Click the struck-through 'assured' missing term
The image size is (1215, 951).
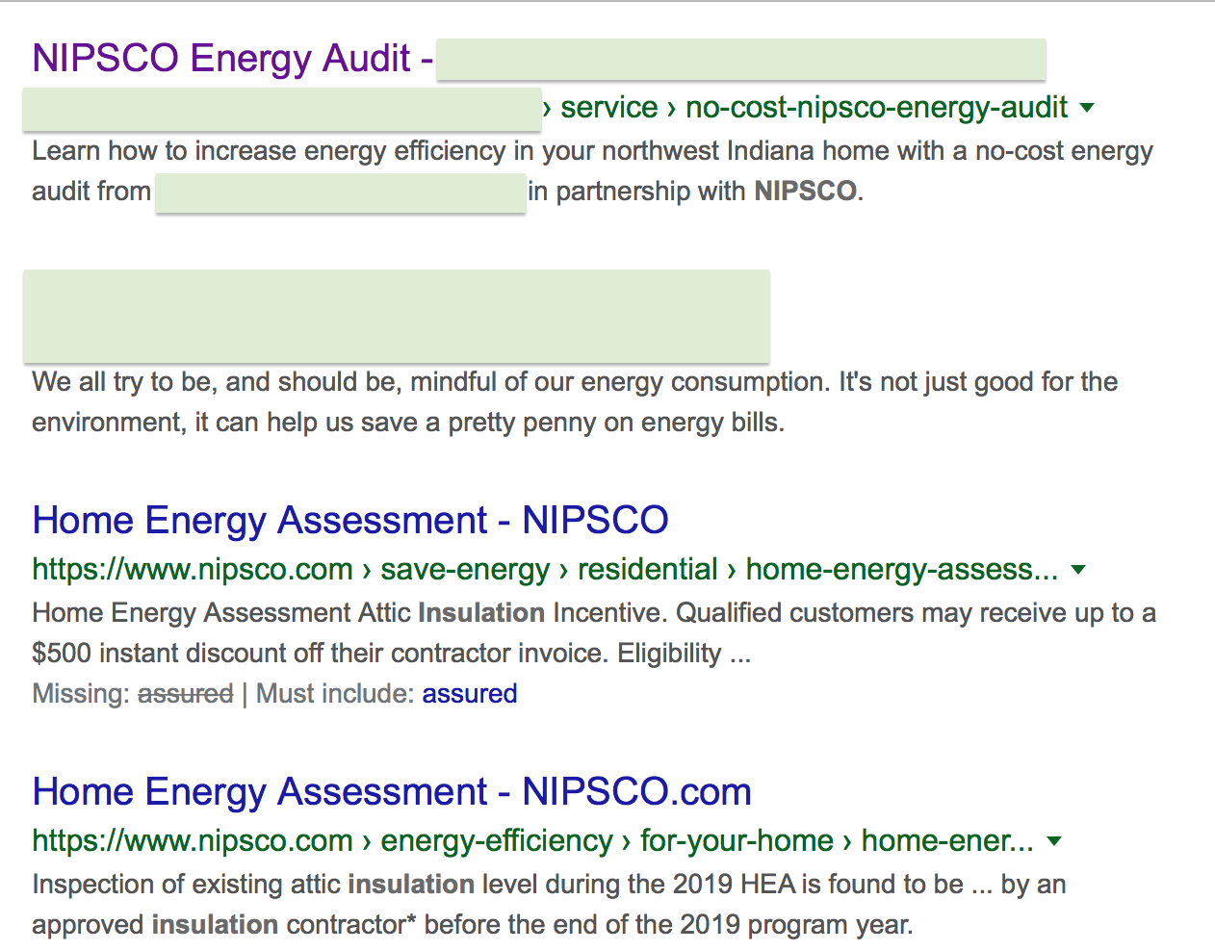pos(185,694)
